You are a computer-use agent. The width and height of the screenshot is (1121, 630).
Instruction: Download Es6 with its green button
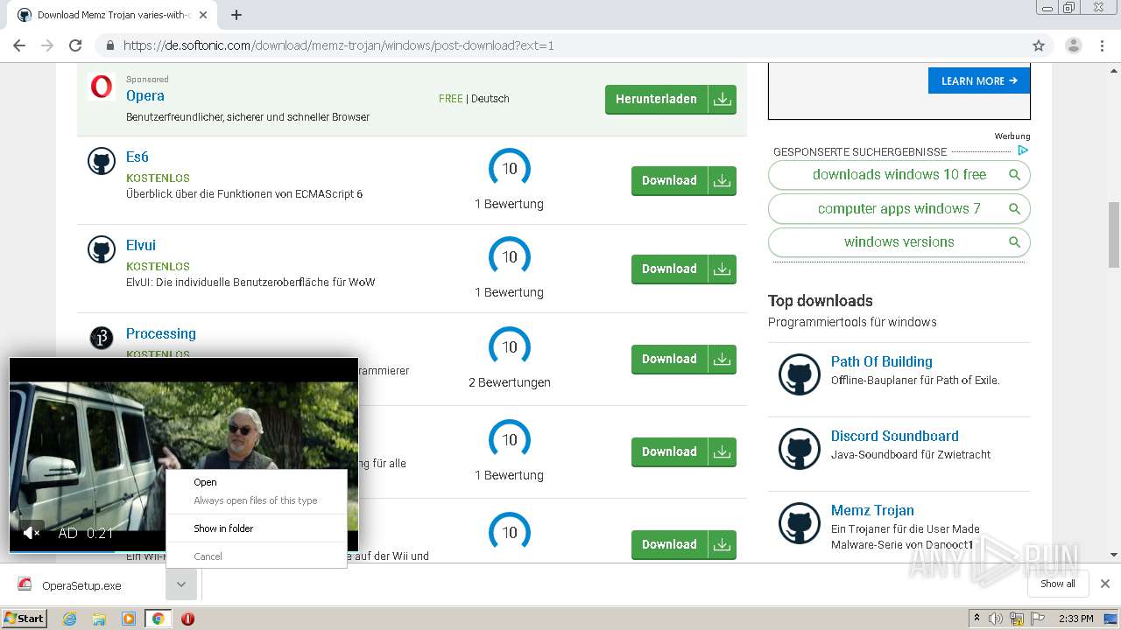tap(684, 180)
